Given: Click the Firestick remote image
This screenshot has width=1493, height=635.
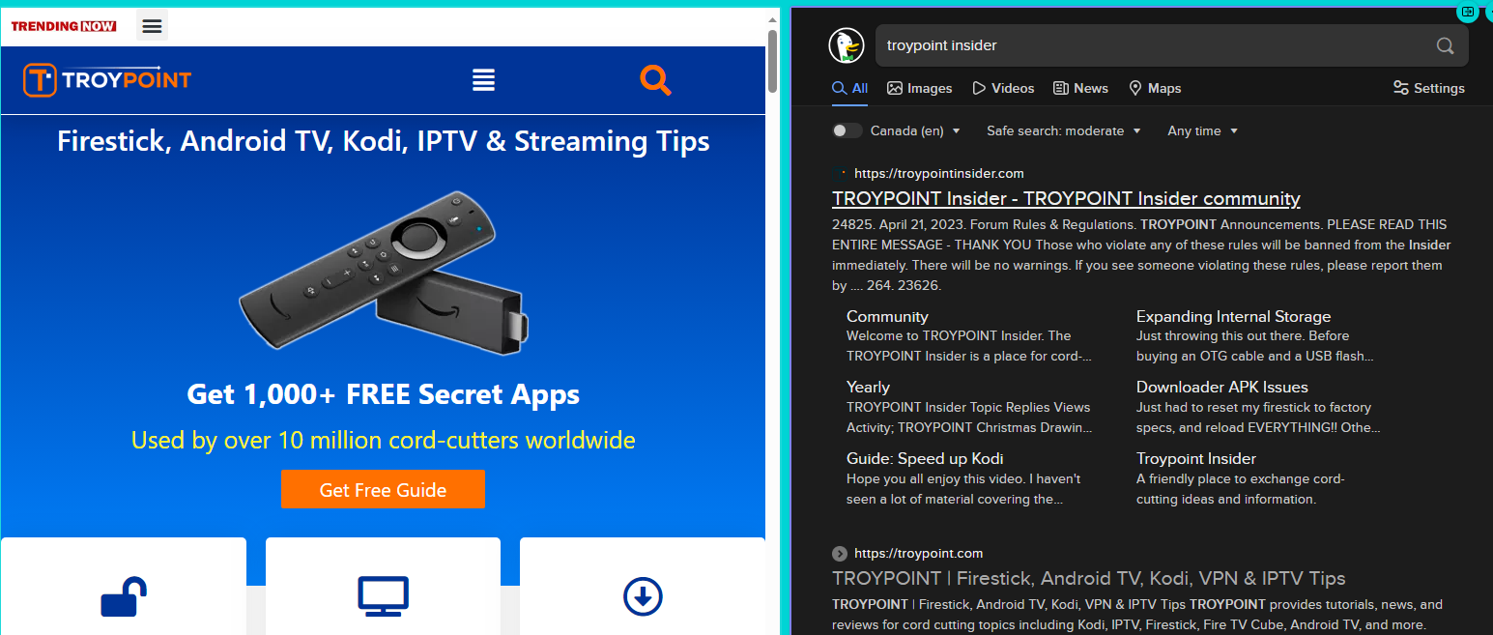Looking at the screenshot, I should 383,273.
